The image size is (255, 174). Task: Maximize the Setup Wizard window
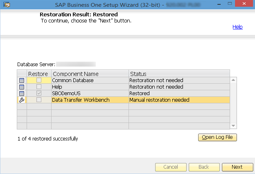230,4
